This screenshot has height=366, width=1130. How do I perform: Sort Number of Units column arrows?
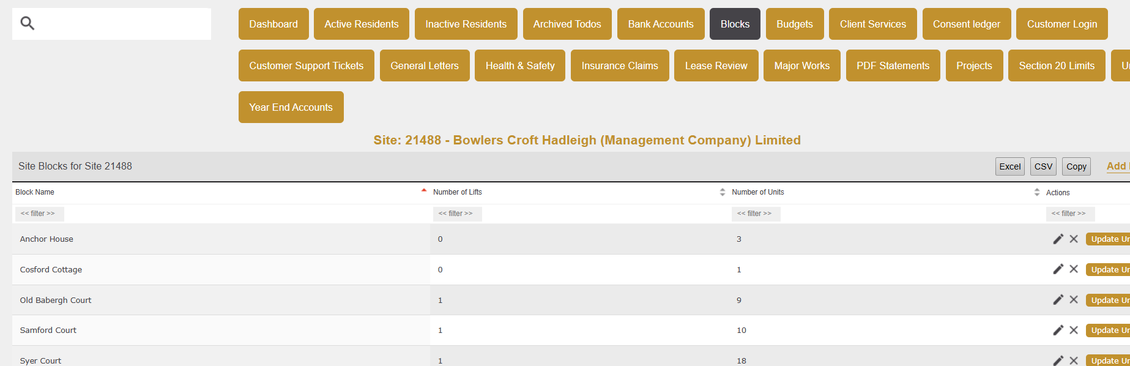pyautogui.click(x=1037, y=192)
